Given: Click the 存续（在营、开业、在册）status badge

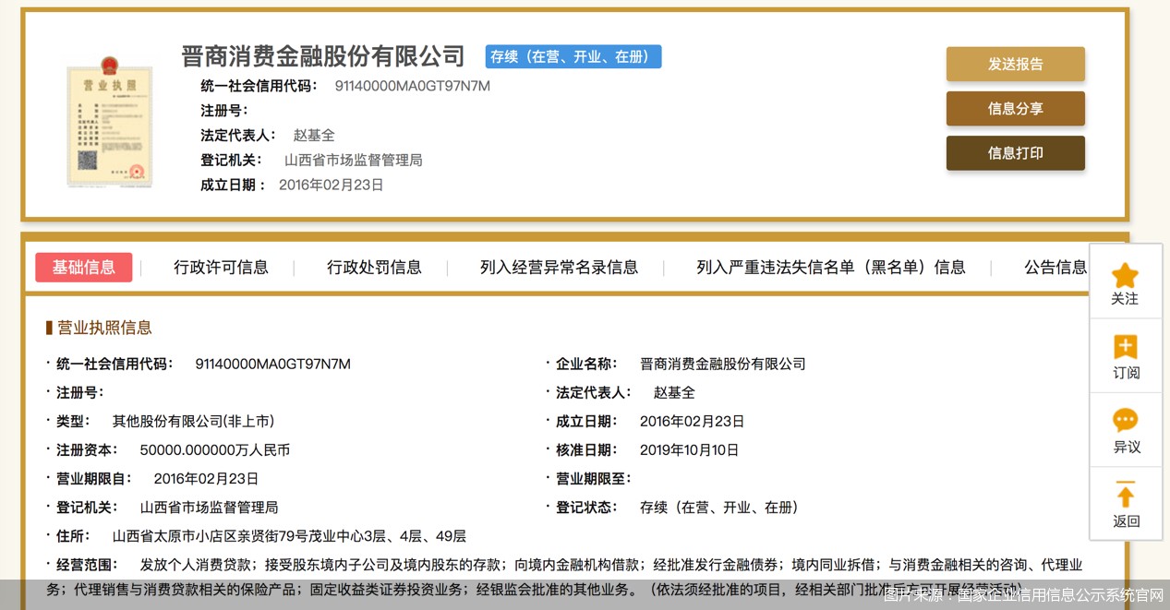Looking at the screenshot, I should pos(573,57).
